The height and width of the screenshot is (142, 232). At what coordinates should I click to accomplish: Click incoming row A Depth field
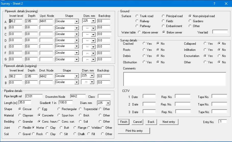(x=31, y=21)
